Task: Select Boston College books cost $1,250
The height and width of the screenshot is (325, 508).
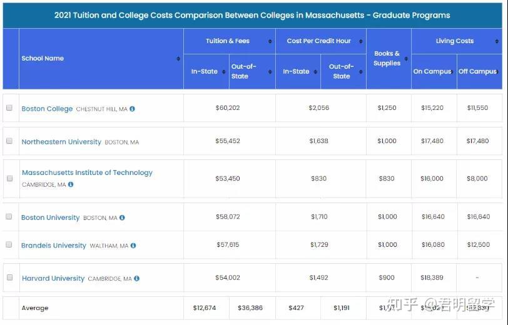Action: coord(387,107)
